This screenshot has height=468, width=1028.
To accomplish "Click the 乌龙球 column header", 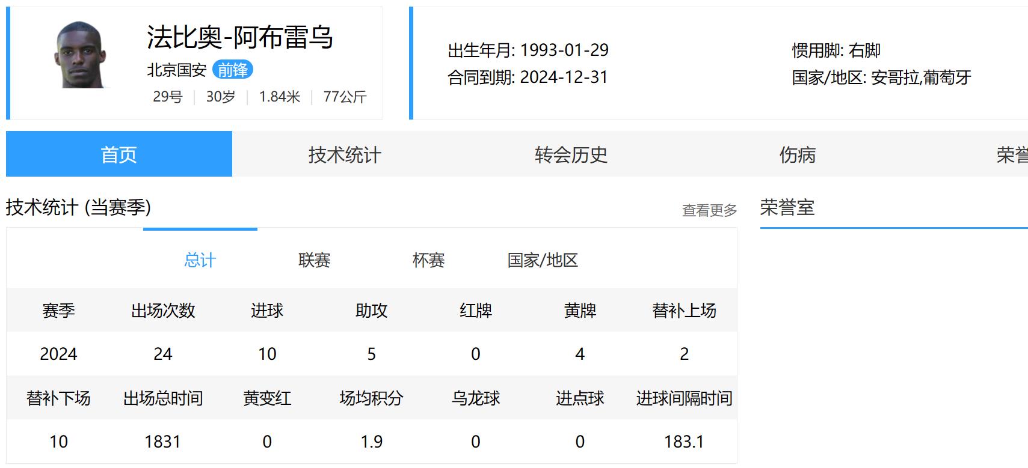I will 476,398.
